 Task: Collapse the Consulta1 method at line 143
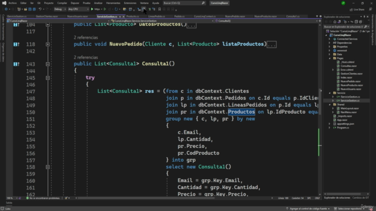48,64
